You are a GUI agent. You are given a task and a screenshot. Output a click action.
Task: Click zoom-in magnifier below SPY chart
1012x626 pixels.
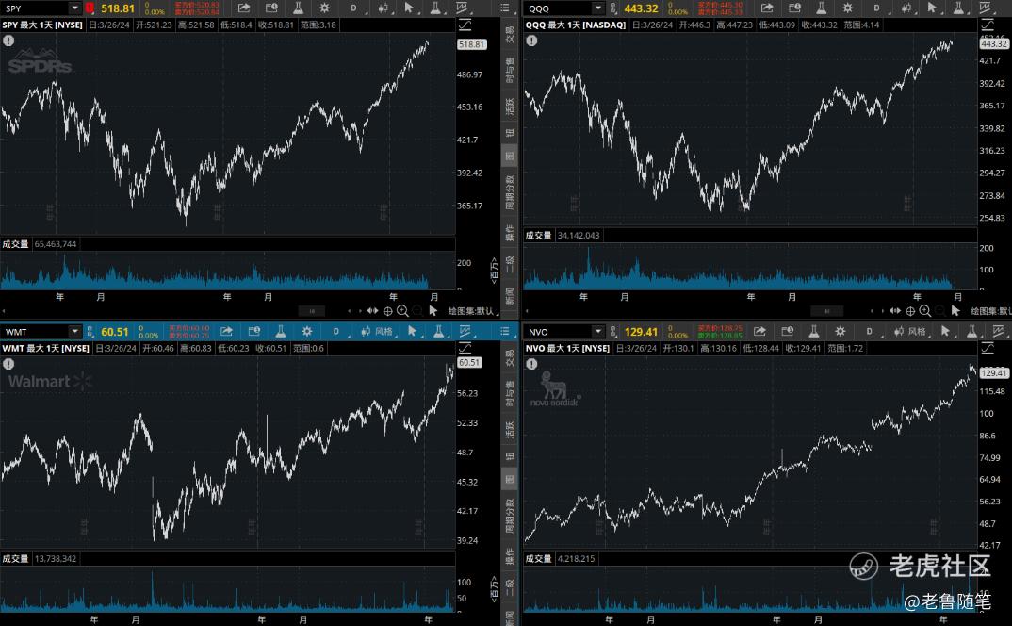(x=402, y=311)
